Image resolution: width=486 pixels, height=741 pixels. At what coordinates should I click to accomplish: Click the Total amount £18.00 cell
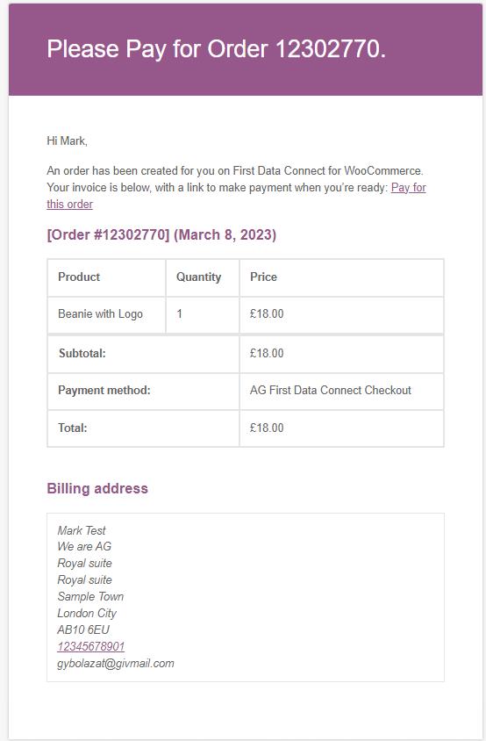click(341, 428)
